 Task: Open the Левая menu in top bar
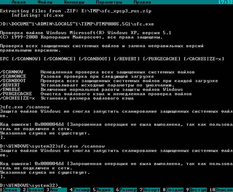point(19,2)
